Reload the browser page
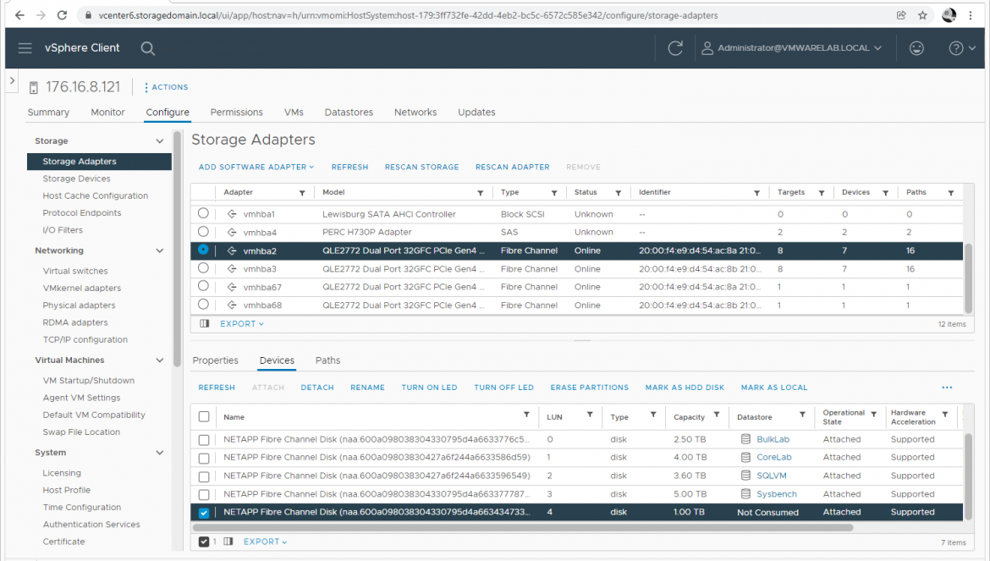The height and width of the screenshot is (561, 990). coord(62,15)
